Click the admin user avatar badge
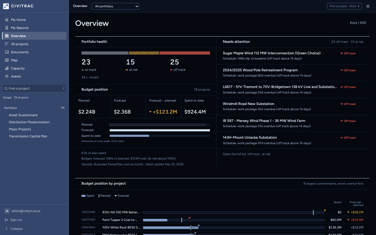Screen dimensions: 376x235 point(7,211)
